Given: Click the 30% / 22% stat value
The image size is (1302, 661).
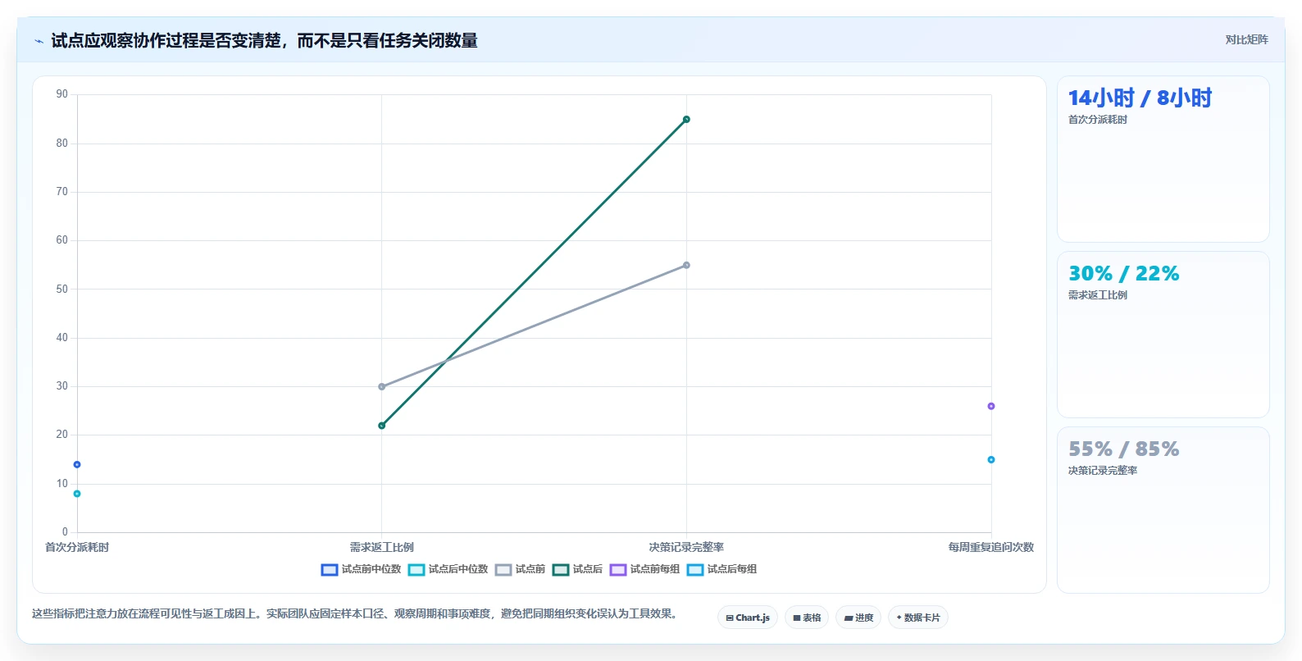Looking at the screenshot, I should pos(1123,273).
